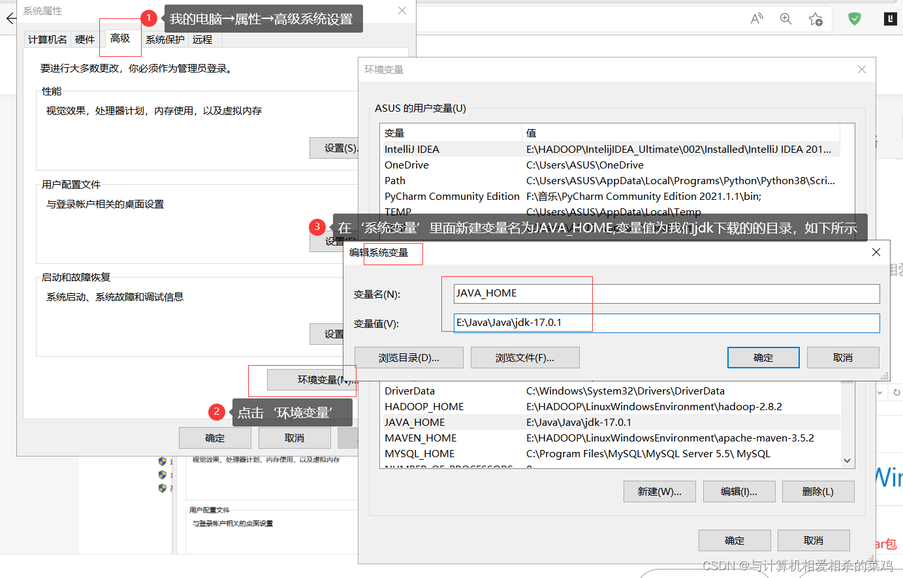Click 浏览目录(D) to browse folders

(409, 357)
